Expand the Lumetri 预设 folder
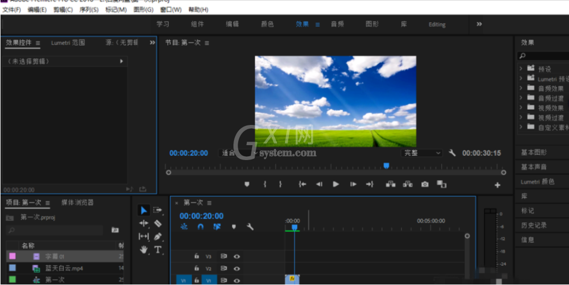The image size is (569, 285). pyautogui.click(x=521, y=78)
